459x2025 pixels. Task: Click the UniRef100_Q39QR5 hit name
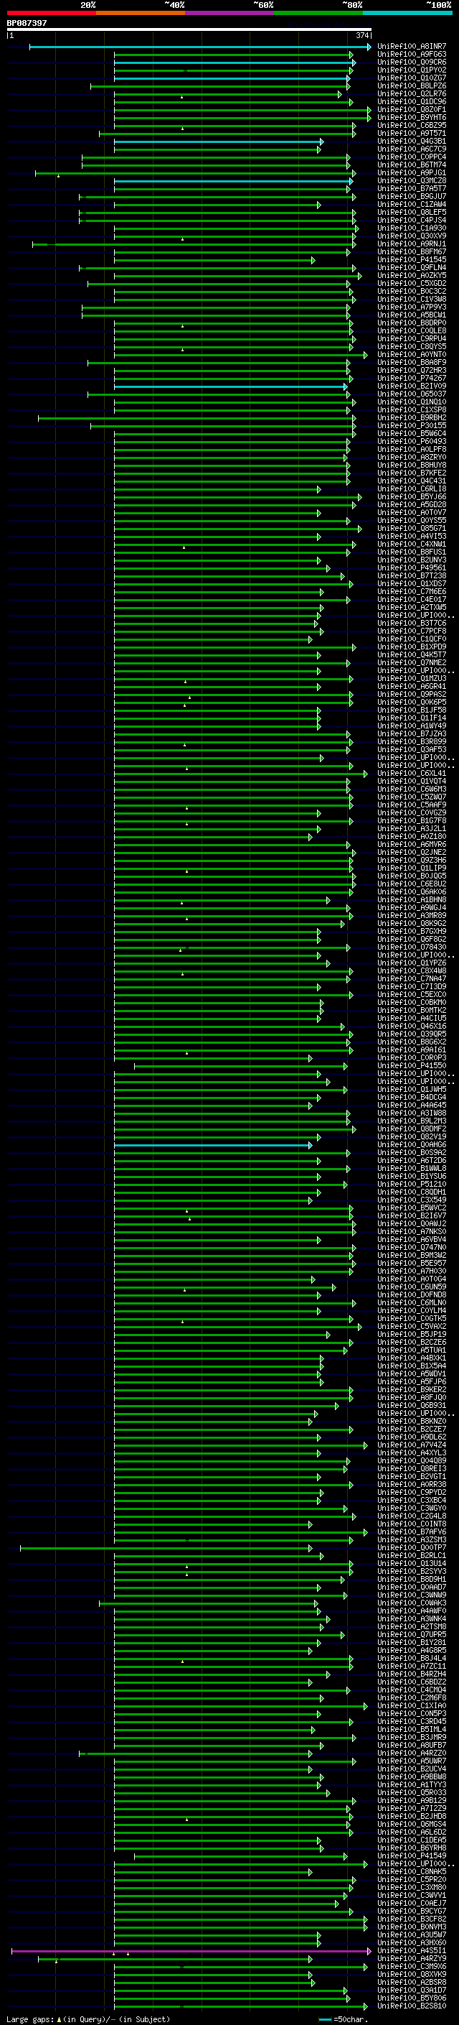[412, 1034]
